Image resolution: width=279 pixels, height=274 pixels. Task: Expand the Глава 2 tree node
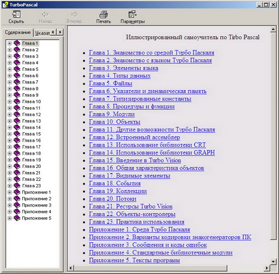tap(9, 50)
